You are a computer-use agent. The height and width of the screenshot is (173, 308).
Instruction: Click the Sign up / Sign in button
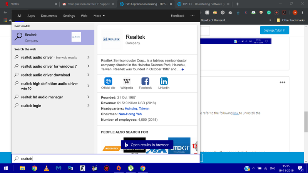(x=275, y=30)
